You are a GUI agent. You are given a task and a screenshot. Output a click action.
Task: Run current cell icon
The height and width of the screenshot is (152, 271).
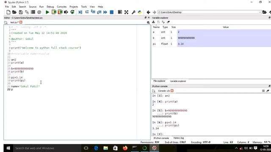pos(54,12)
